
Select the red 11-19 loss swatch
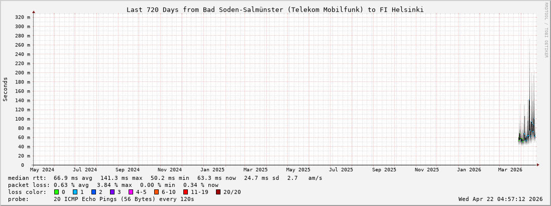pos(185,192)
